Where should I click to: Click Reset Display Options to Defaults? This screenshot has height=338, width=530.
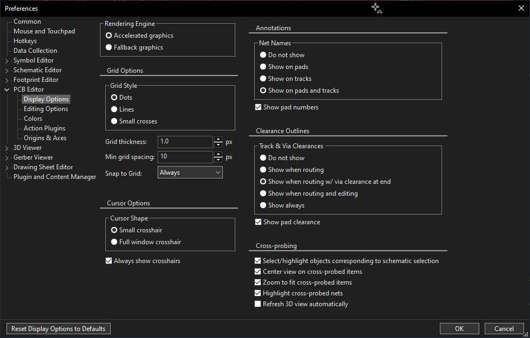[x=58, y=328]
